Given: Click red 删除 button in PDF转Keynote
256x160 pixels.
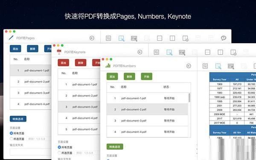Looking at the screenshot, I should point(81,63).
